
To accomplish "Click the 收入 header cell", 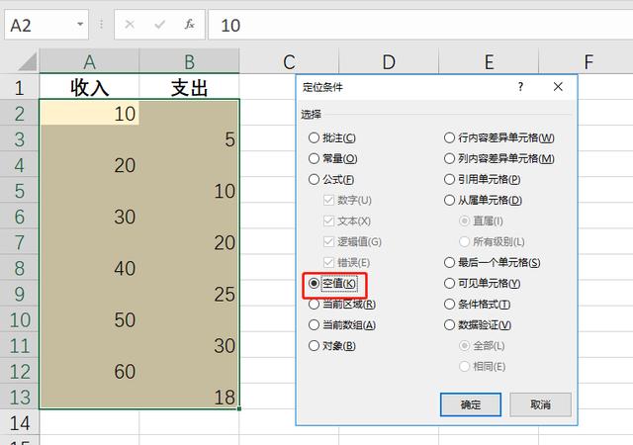I will (89, 87).
